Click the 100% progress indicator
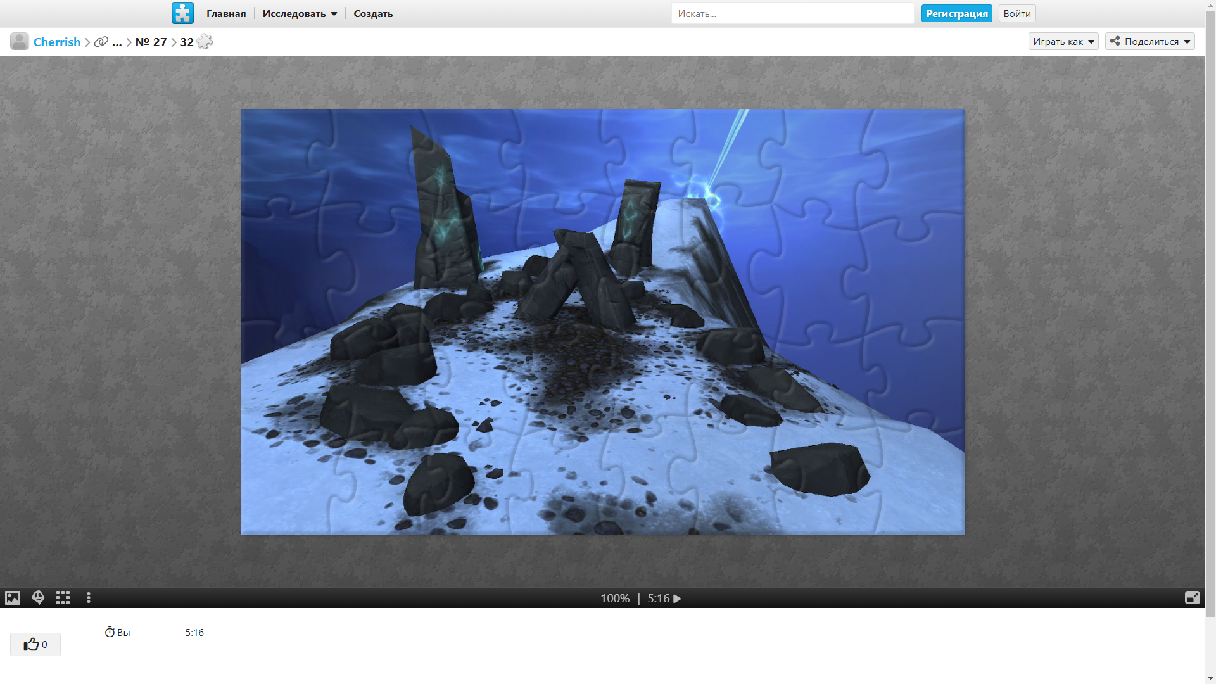 [615, 598]
